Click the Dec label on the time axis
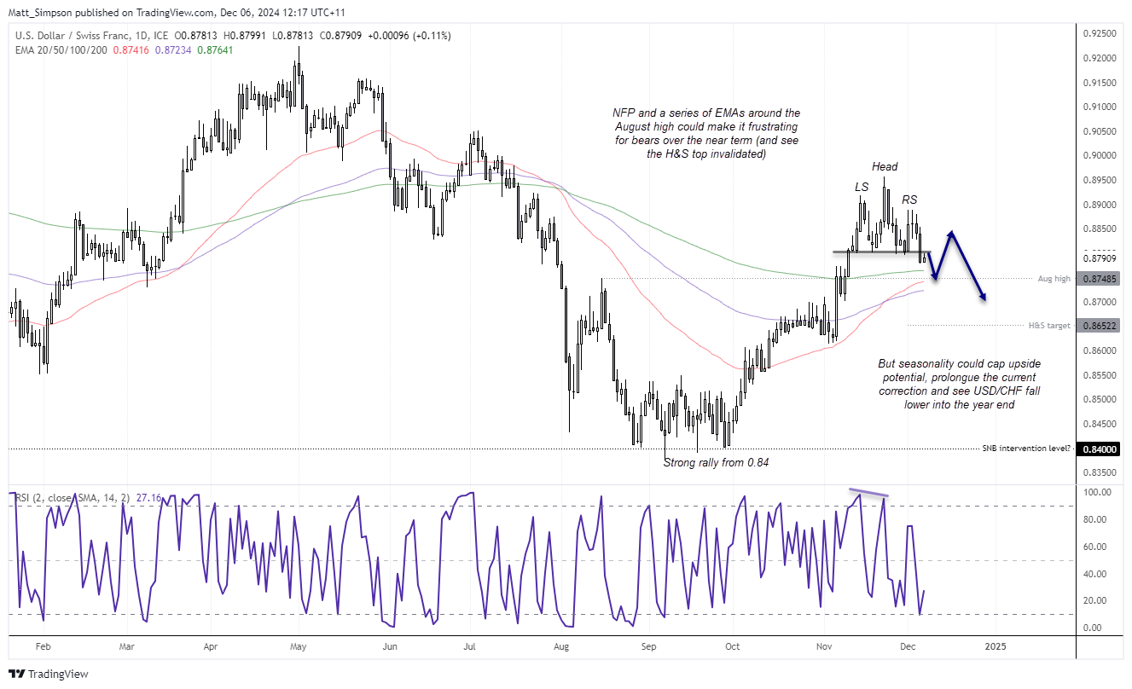 906,646
